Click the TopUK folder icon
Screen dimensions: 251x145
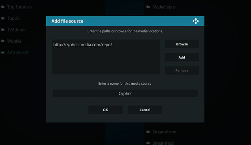tap(3, 18)
